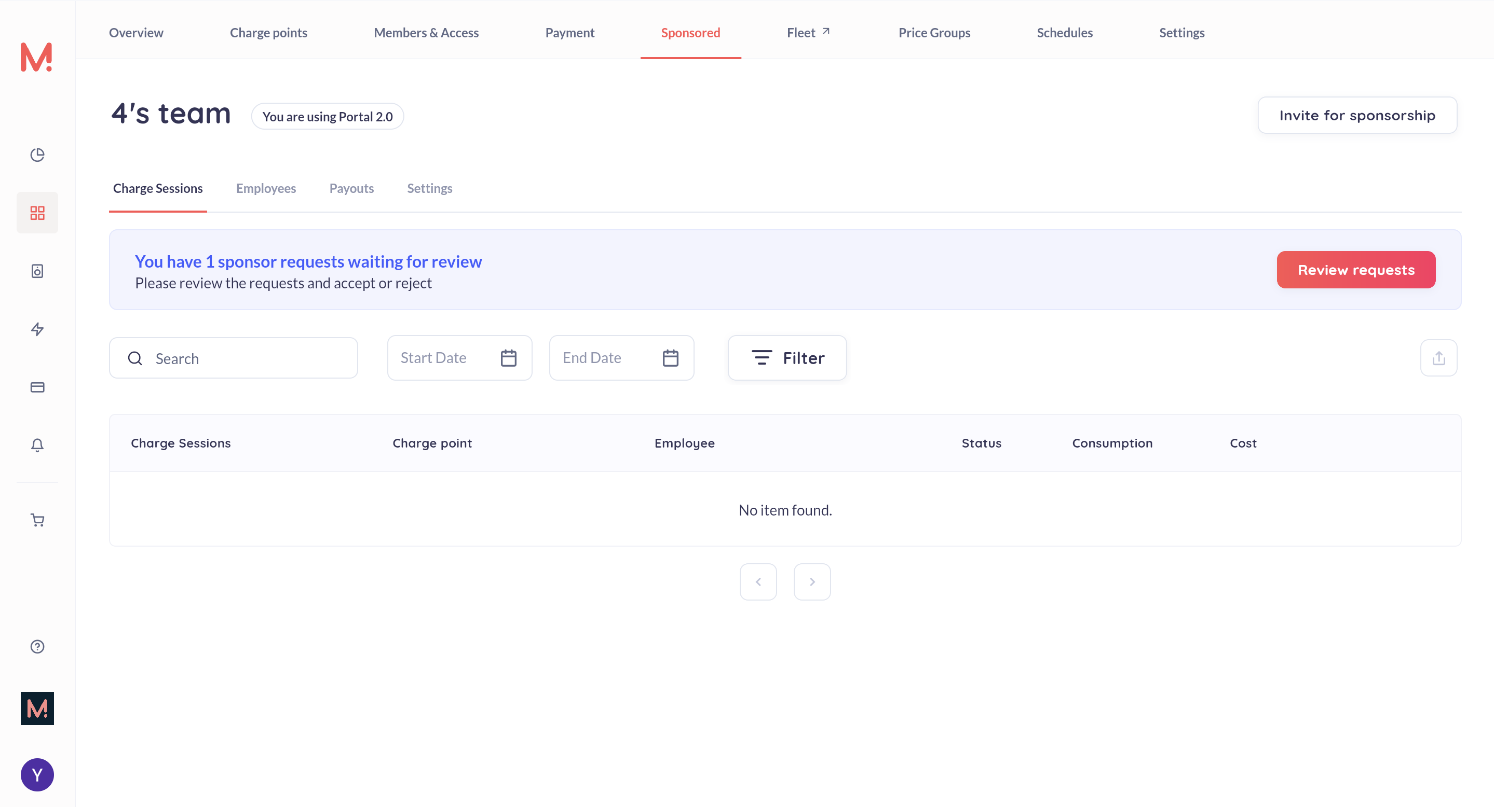Viewport: 1494px width, 807px height.
Task: Click the grid dashboard sidebar icon
Action: (37, 213)
